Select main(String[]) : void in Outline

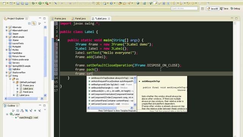(28, 118)
